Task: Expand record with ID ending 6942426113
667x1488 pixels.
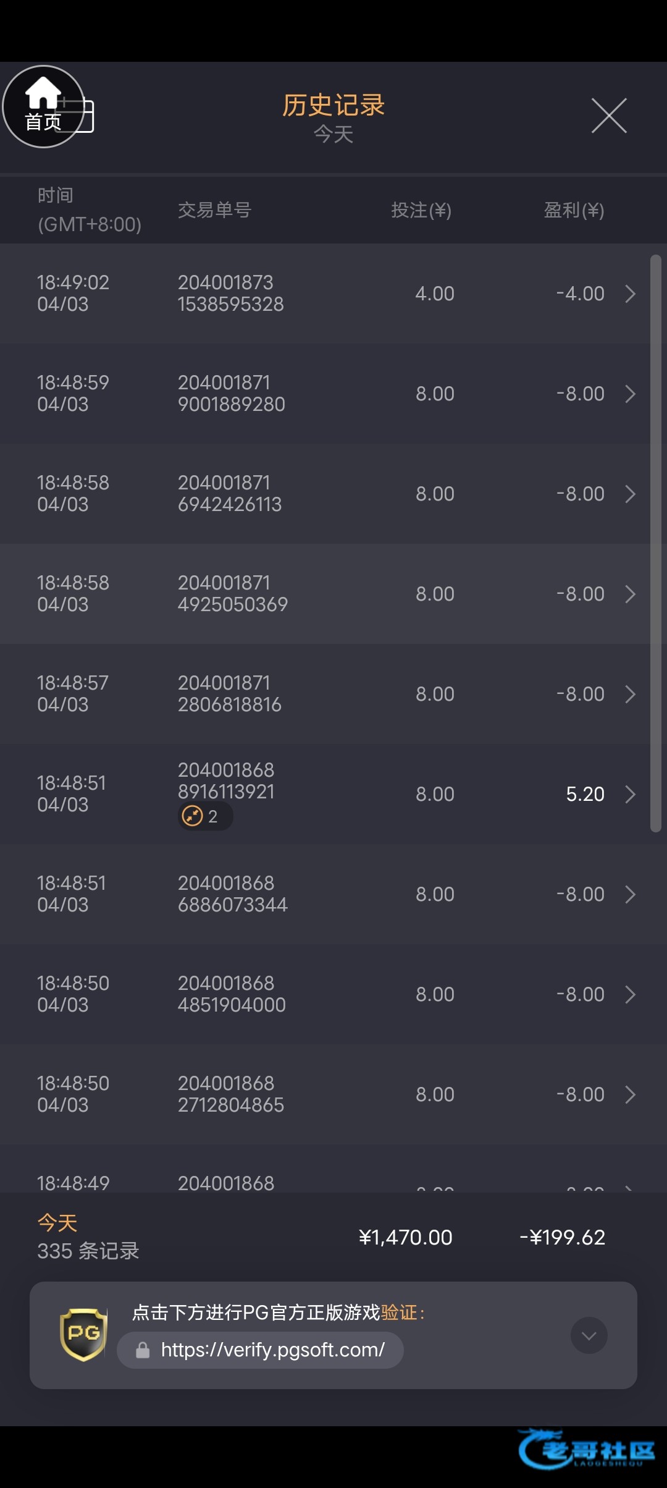Action: (x=630, y=494)
